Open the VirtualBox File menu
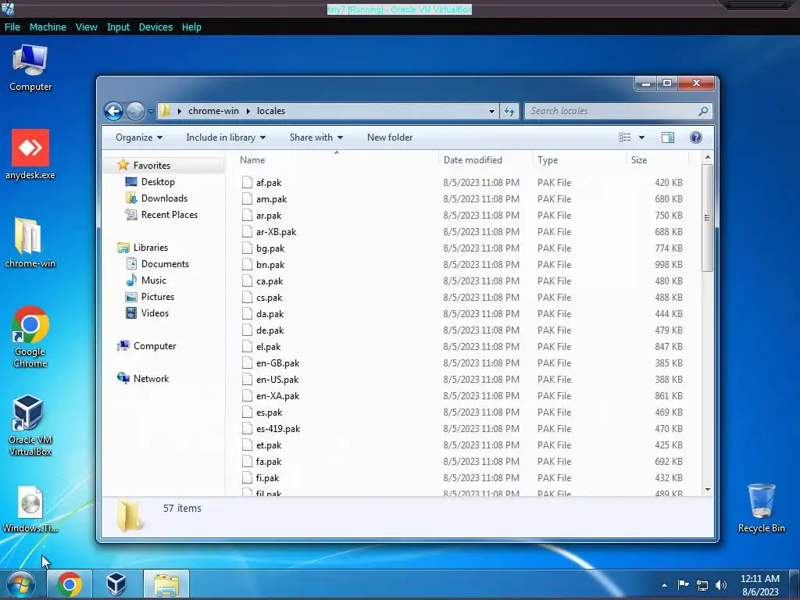 pyautogui.click(x=12, y=27)
